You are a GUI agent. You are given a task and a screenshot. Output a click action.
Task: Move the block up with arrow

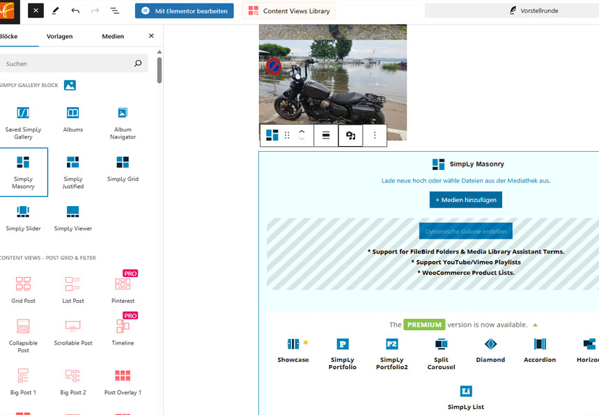click(302, 131)
